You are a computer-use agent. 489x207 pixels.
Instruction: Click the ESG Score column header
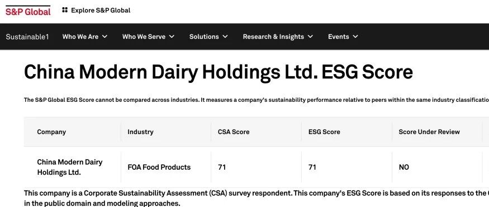(x=324, y=132)
